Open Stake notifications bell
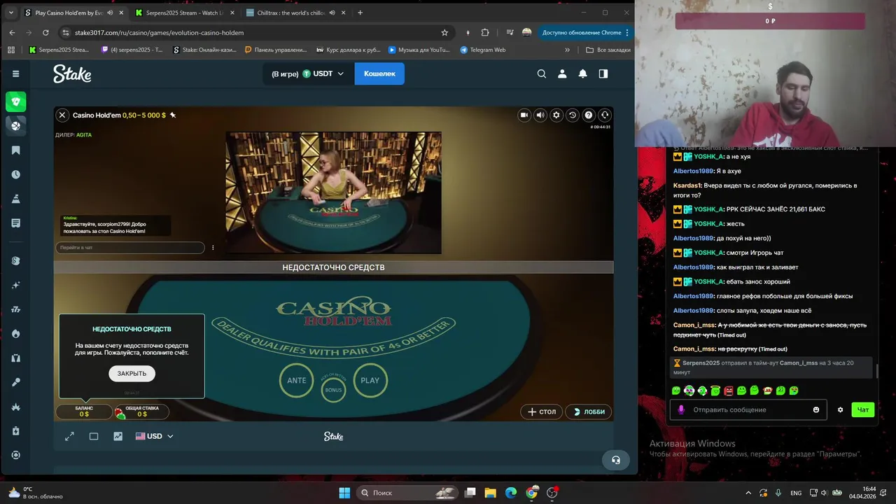Image resolution: width=896 pixels, height=504 pixels. coord(582,73)
